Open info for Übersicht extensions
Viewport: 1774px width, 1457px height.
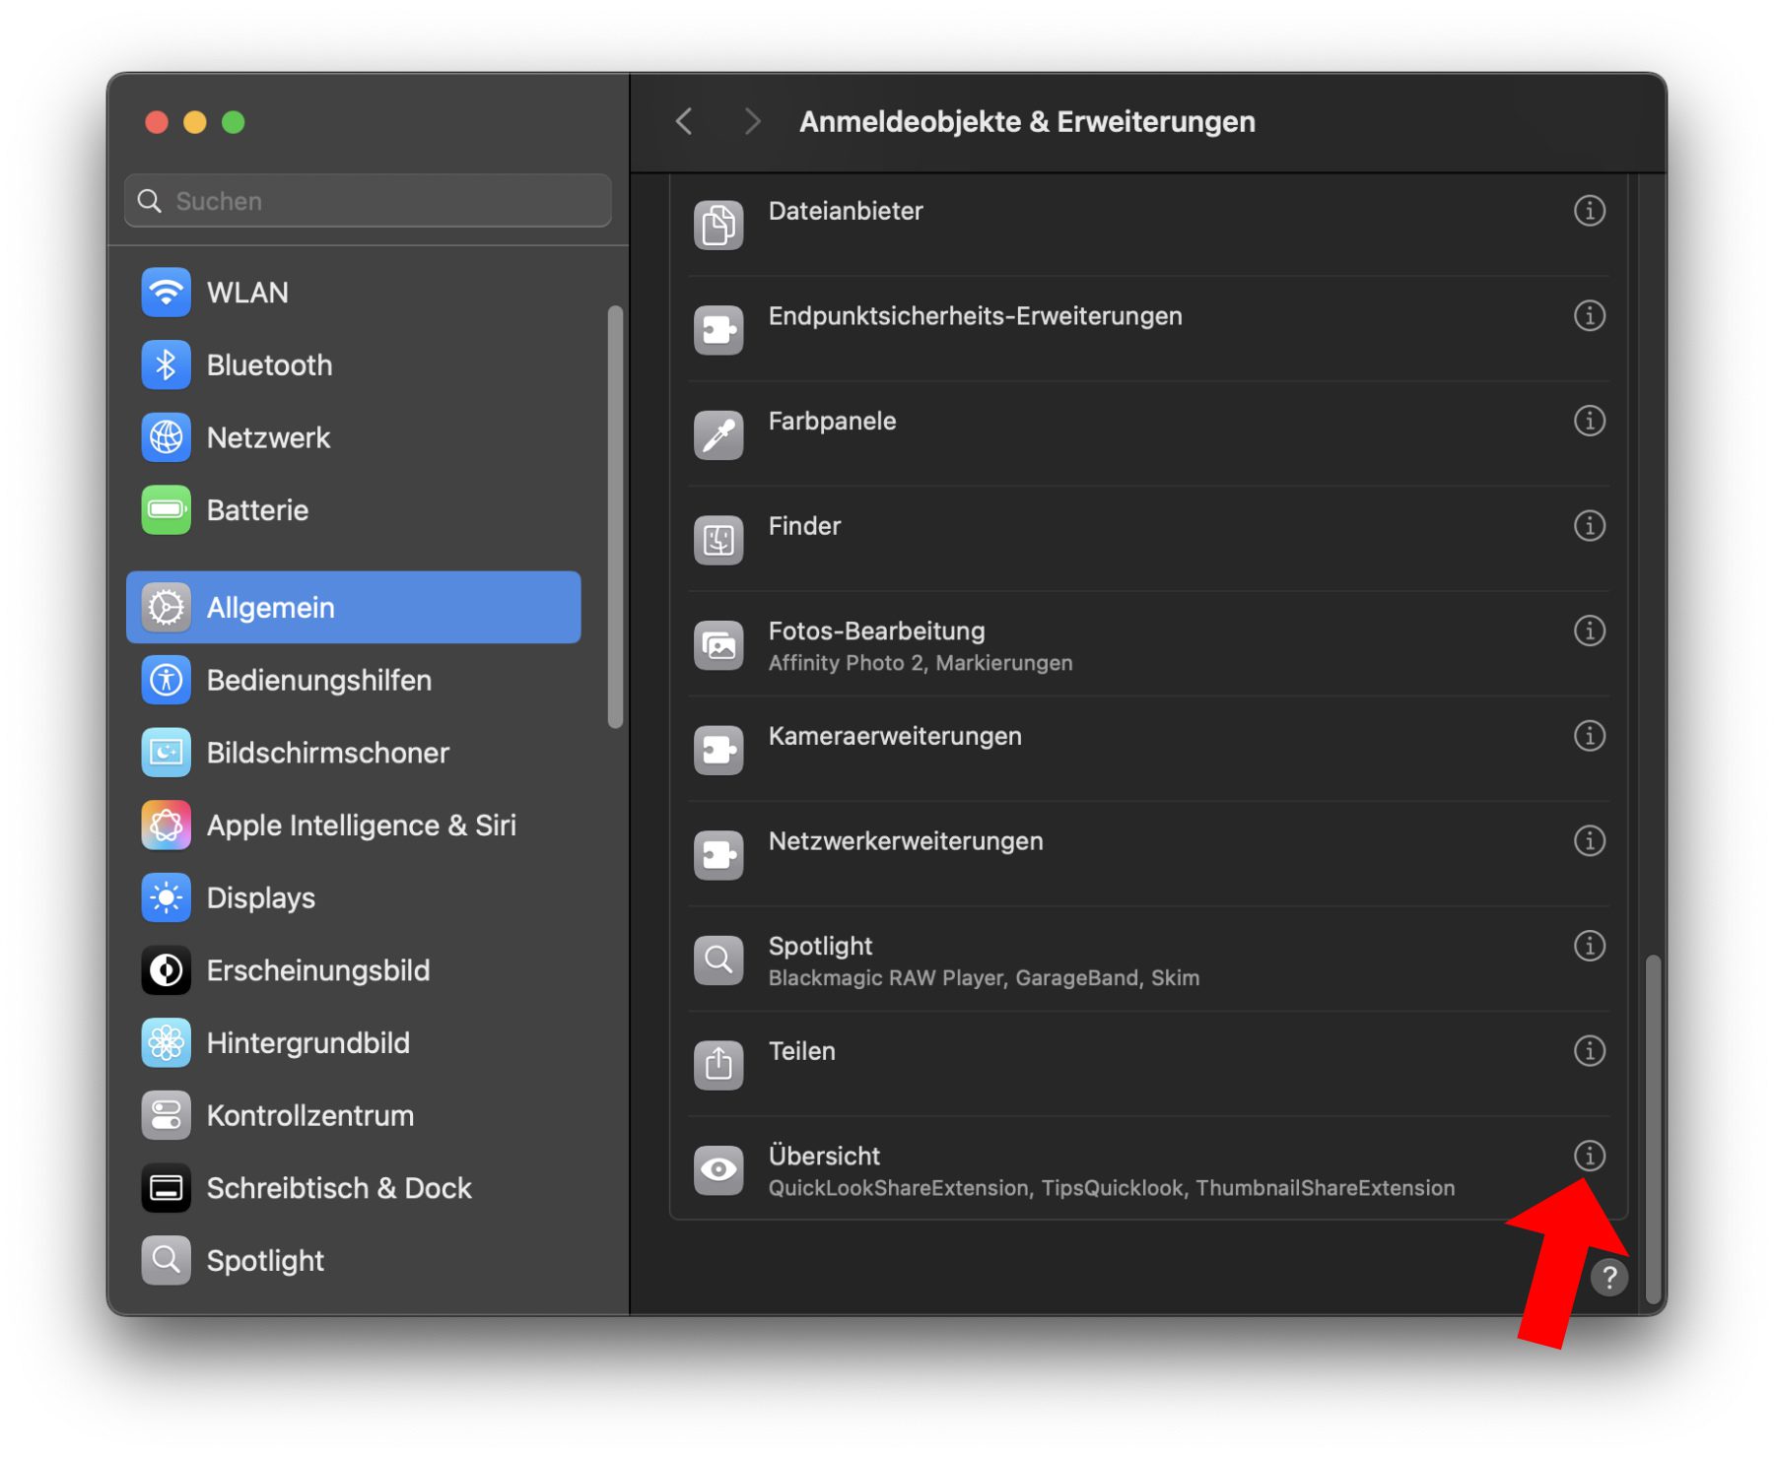(x=1588, y=1155)
